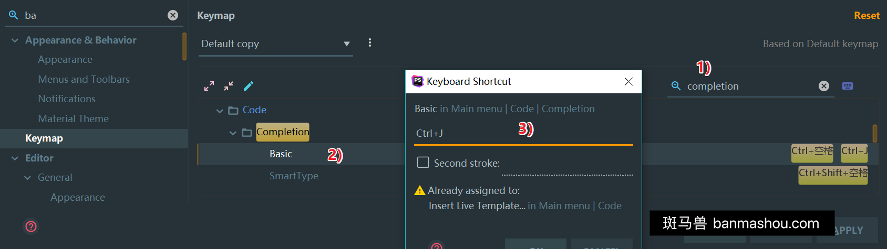The width and height of the screenshot is (887, 249).
Task: Click the Reset link
Action: coord(867,16)
